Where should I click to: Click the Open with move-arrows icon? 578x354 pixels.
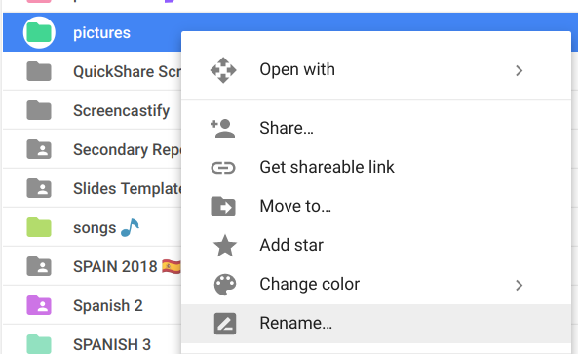(223, 70)
